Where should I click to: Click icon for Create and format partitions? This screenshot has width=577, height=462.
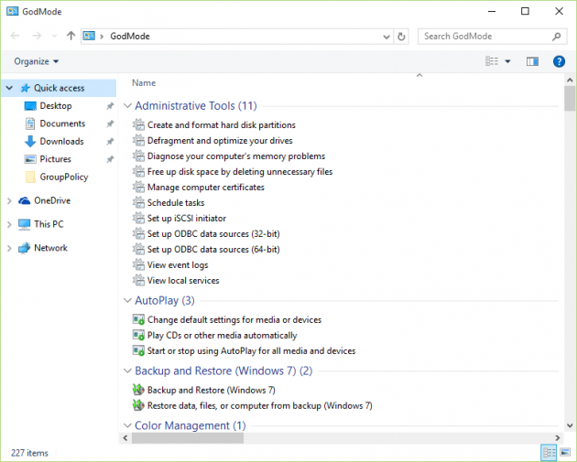[x=138, y=125]
